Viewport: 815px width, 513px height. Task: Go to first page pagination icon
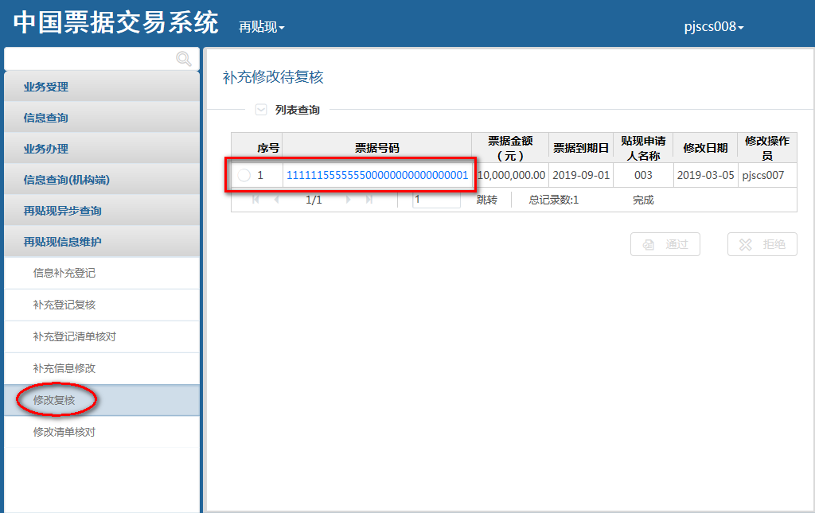pos(255,200)
